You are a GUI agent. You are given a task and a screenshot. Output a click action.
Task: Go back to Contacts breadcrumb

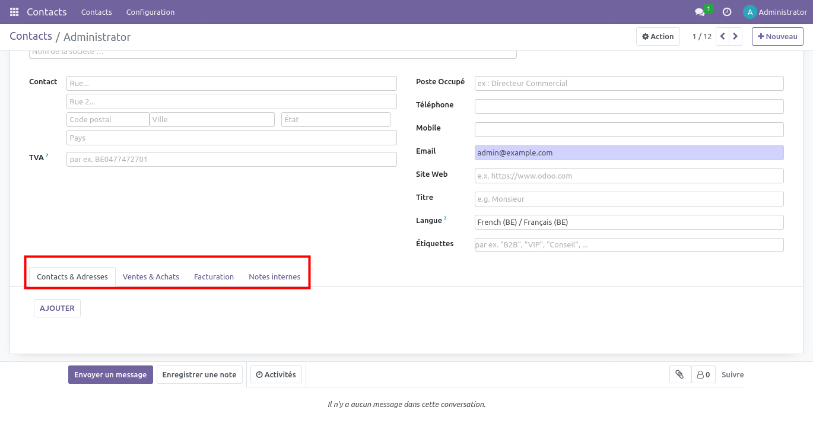(31, 36)
